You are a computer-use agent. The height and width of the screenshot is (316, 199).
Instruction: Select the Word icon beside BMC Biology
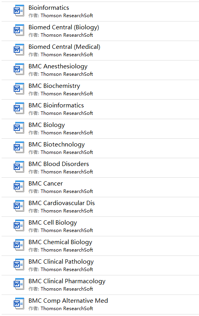pos(19,128)
